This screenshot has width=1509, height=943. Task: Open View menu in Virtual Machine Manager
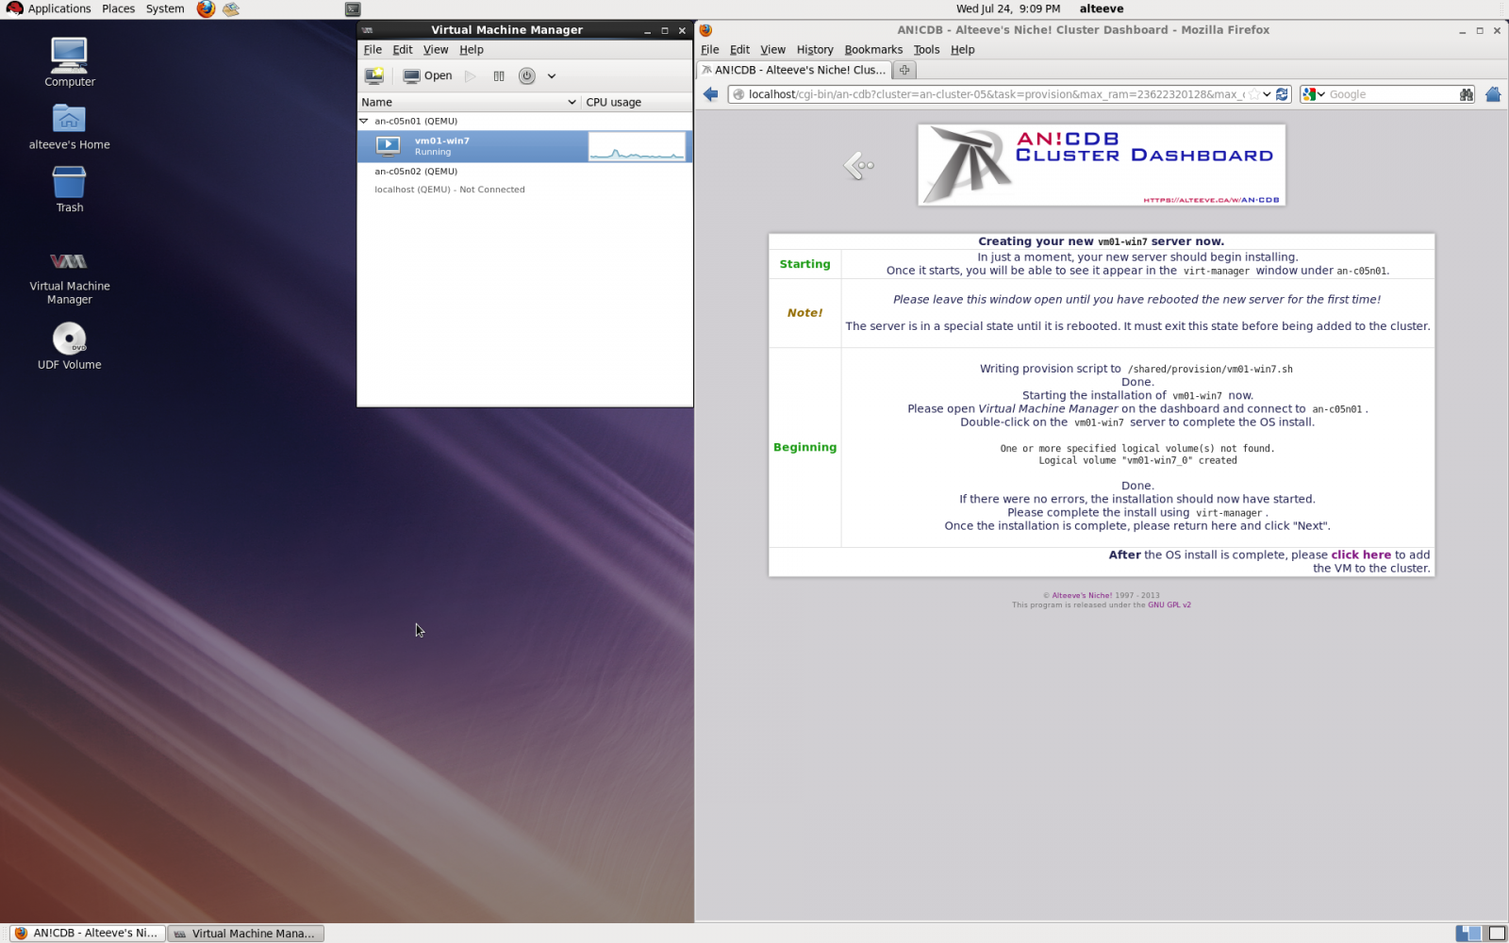(435, 50)
